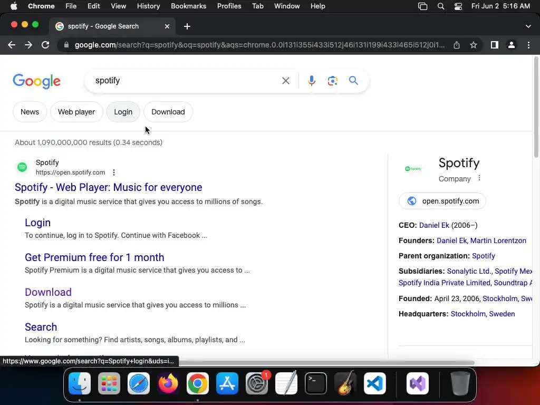Close the spotify Google Search tab
This screenshot has width=540, height=405.
(x=167, y=26)
